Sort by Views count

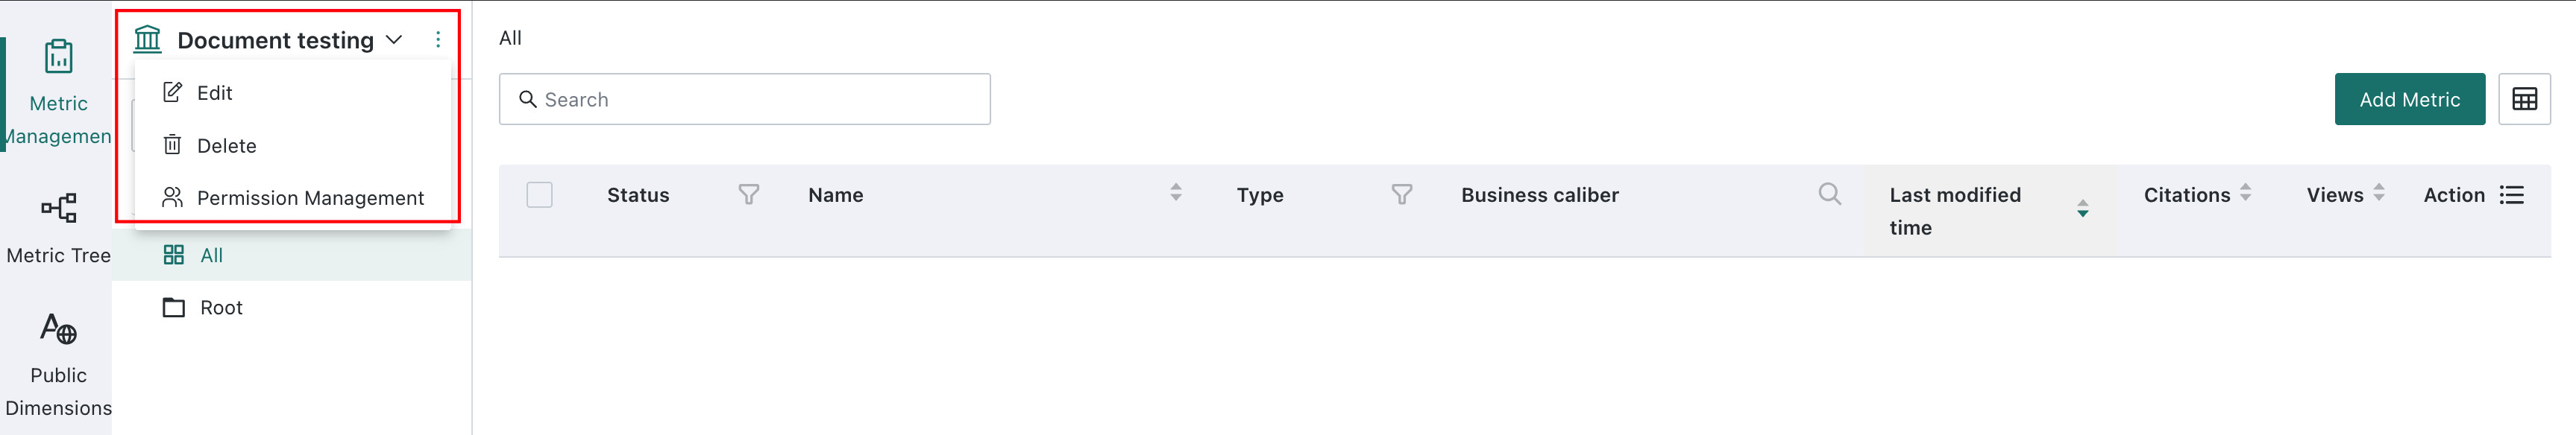2379,193
